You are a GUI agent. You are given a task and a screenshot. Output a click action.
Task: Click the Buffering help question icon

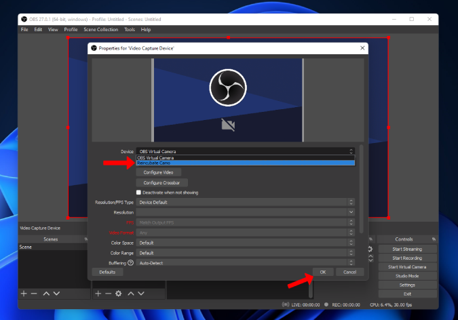(x=130, y=263)
